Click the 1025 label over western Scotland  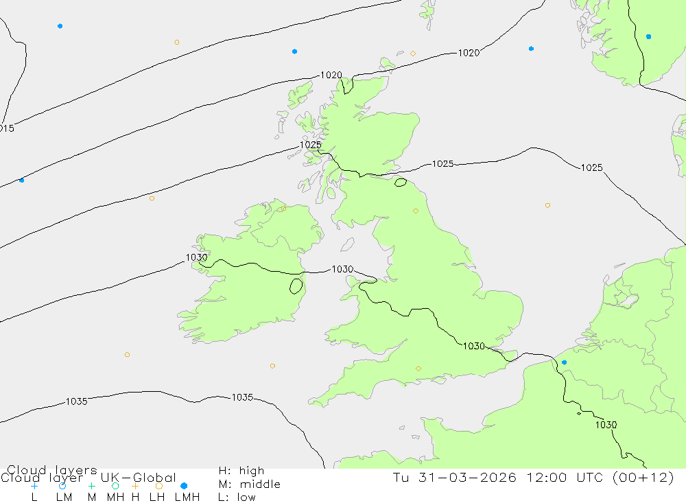(311, 145)
